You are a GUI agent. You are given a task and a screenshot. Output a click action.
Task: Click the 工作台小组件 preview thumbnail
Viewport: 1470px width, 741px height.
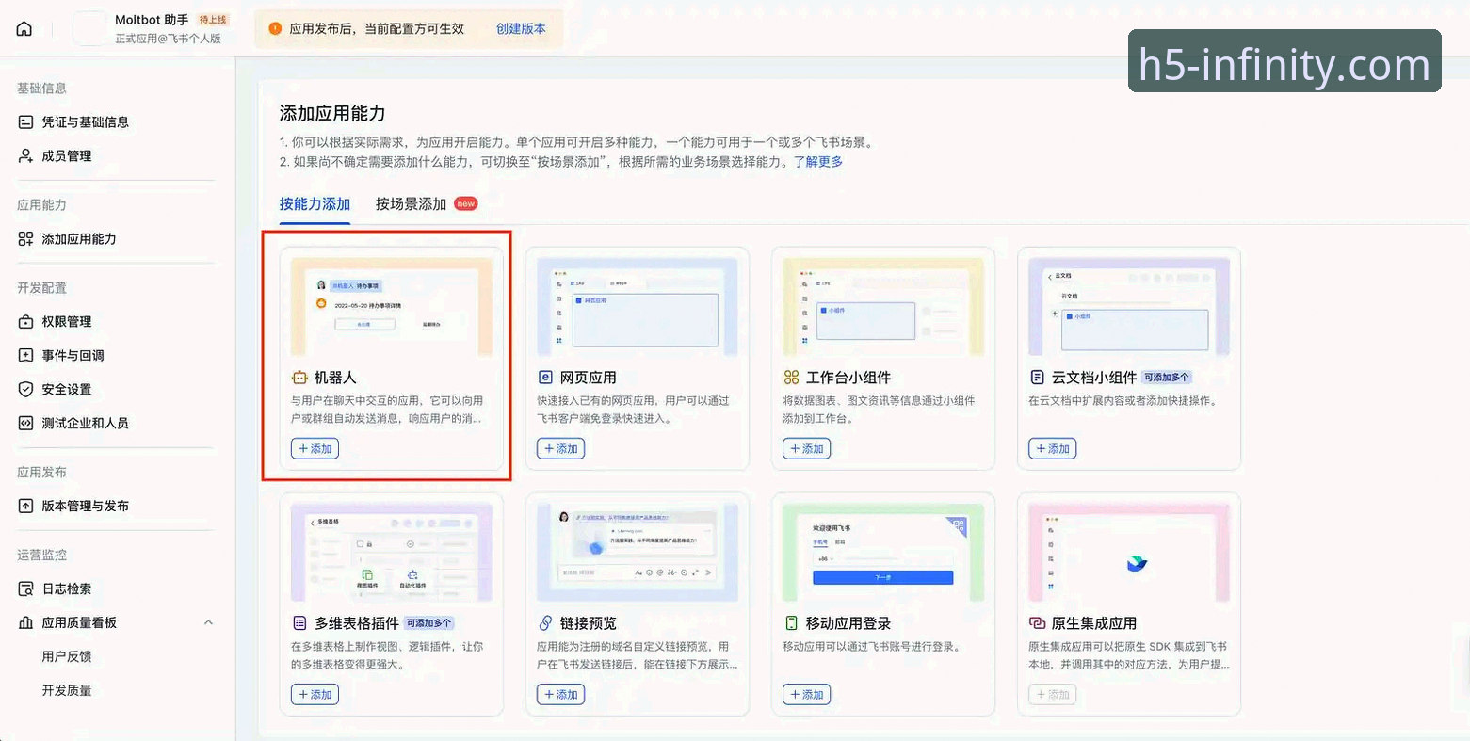pyautogui.click(x=883, y=307)
